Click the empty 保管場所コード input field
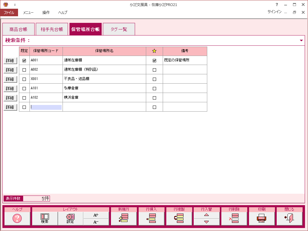Viewport: 308px width, 231px height. point(46,107)
